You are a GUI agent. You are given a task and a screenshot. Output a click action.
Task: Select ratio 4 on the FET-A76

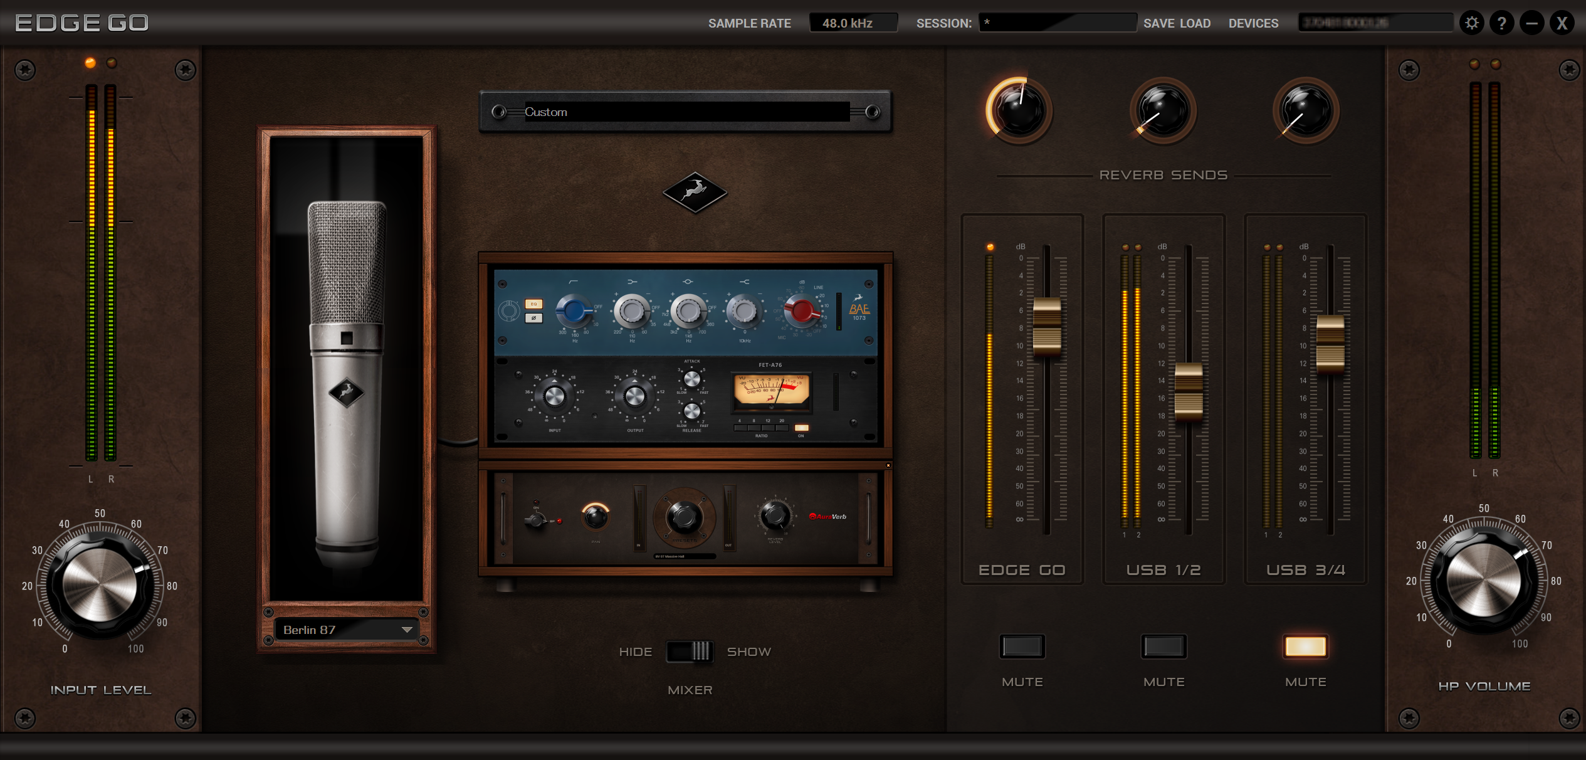(x=741, y=428)
